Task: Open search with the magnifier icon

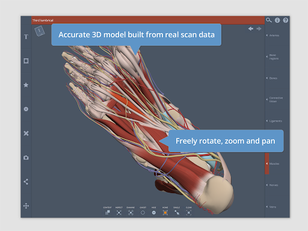Action: click(269, 20)
